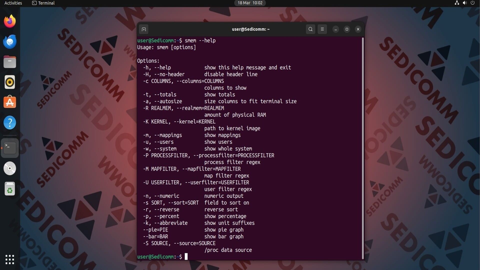Viewport: 480px width, 270px height.
Task: Open the terminal hamburger menu
Action: coord(322,29)
